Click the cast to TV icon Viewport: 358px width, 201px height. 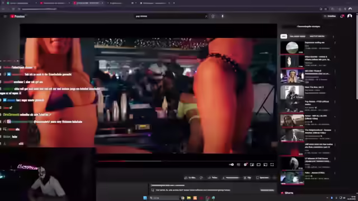(x=265, y=165)
